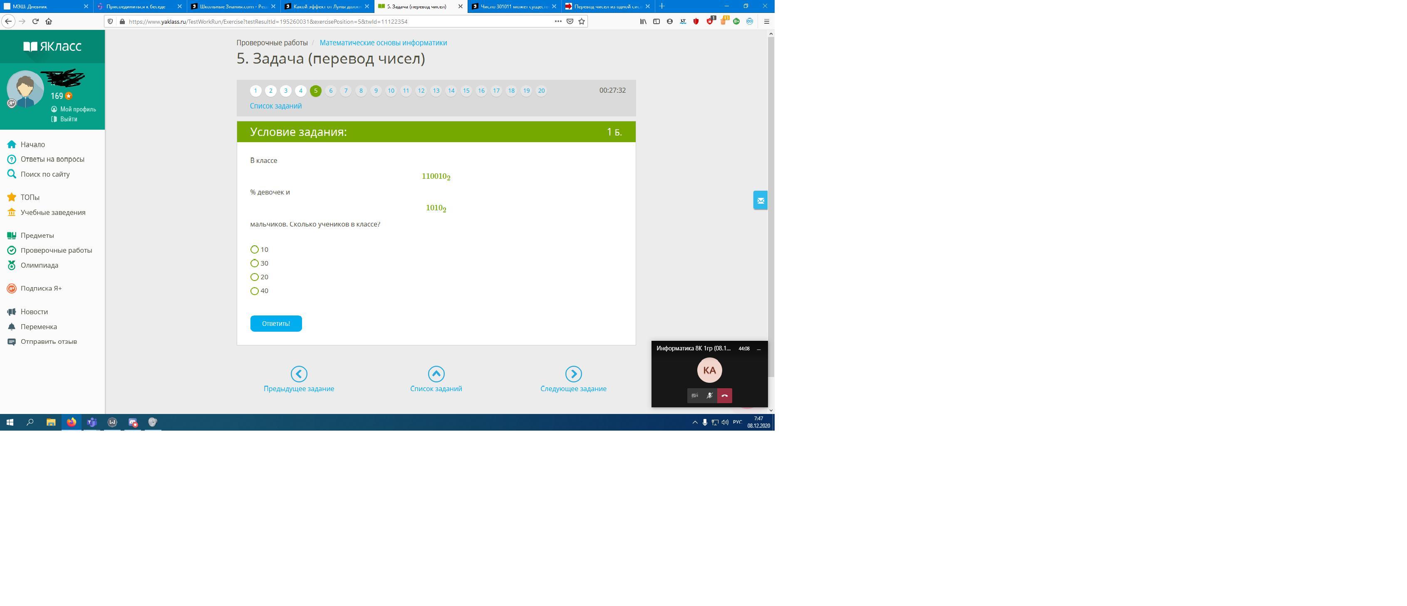Choose the answer option 20

255,277
